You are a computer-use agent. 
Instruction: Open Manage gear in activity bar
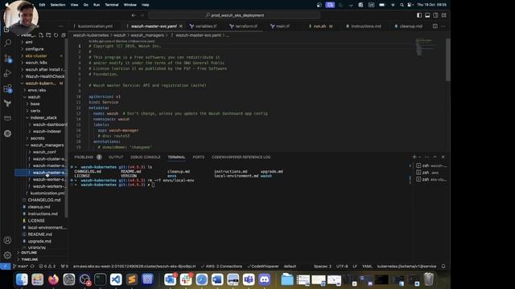pos(7,255)
